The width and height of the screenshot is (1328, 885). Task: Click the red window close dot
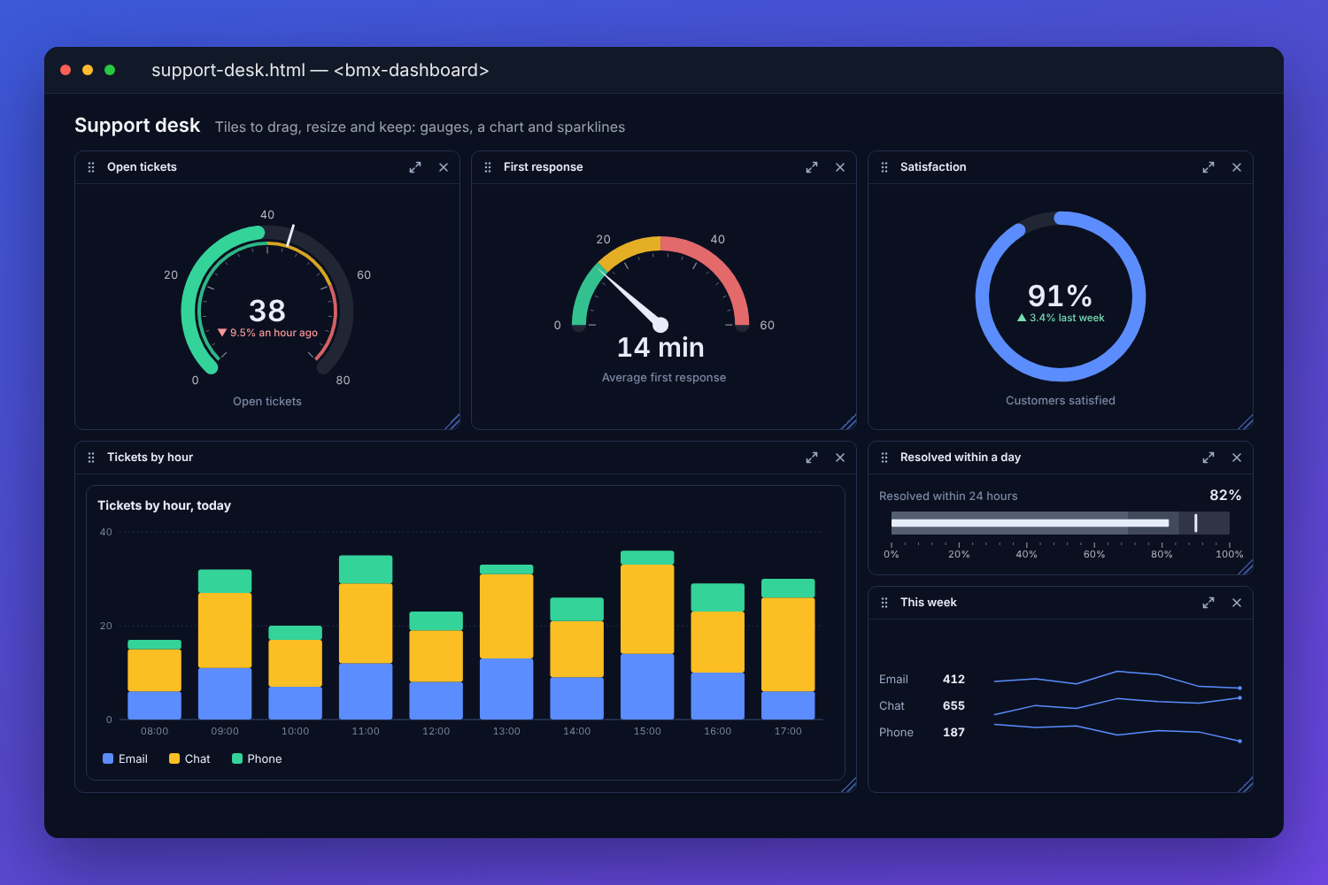(x=66, y=70)
